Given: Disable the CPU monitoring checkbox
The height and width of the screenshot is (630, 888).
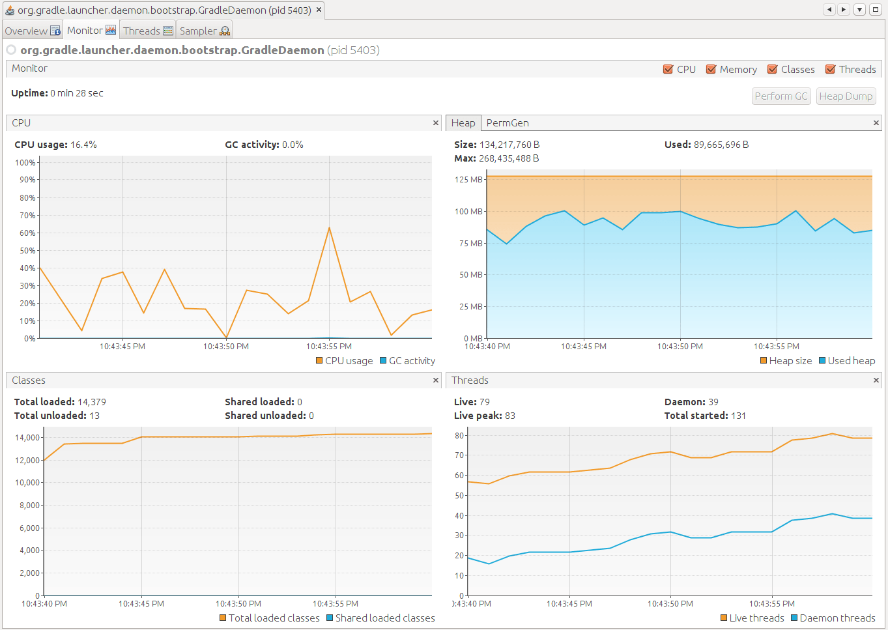Looking at the screenshot, I should (x=668, y=69).
